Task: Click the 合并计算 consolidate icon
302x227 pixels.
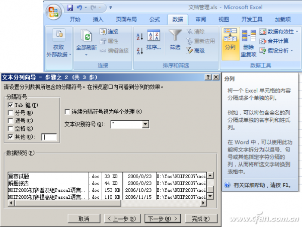Action: point(263,41)
